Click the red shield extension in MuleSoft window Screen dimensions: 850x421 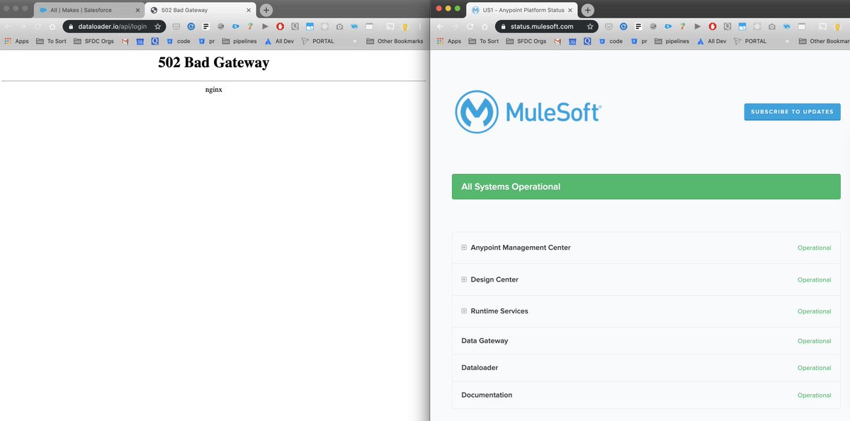713,26
